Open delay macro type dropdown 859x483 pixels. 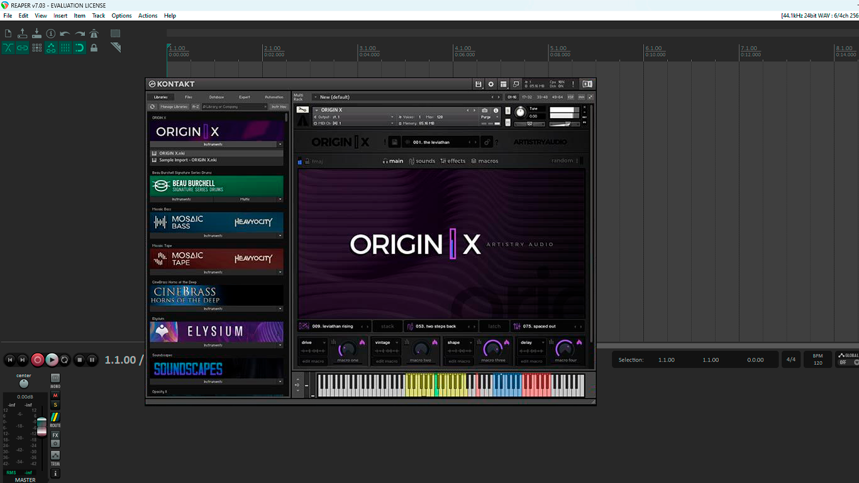[531, 343]
